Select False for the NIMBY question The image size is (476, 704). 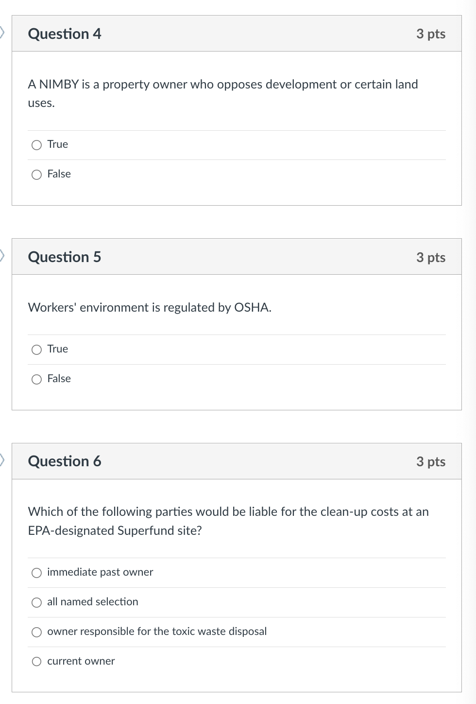click(36, 175)
